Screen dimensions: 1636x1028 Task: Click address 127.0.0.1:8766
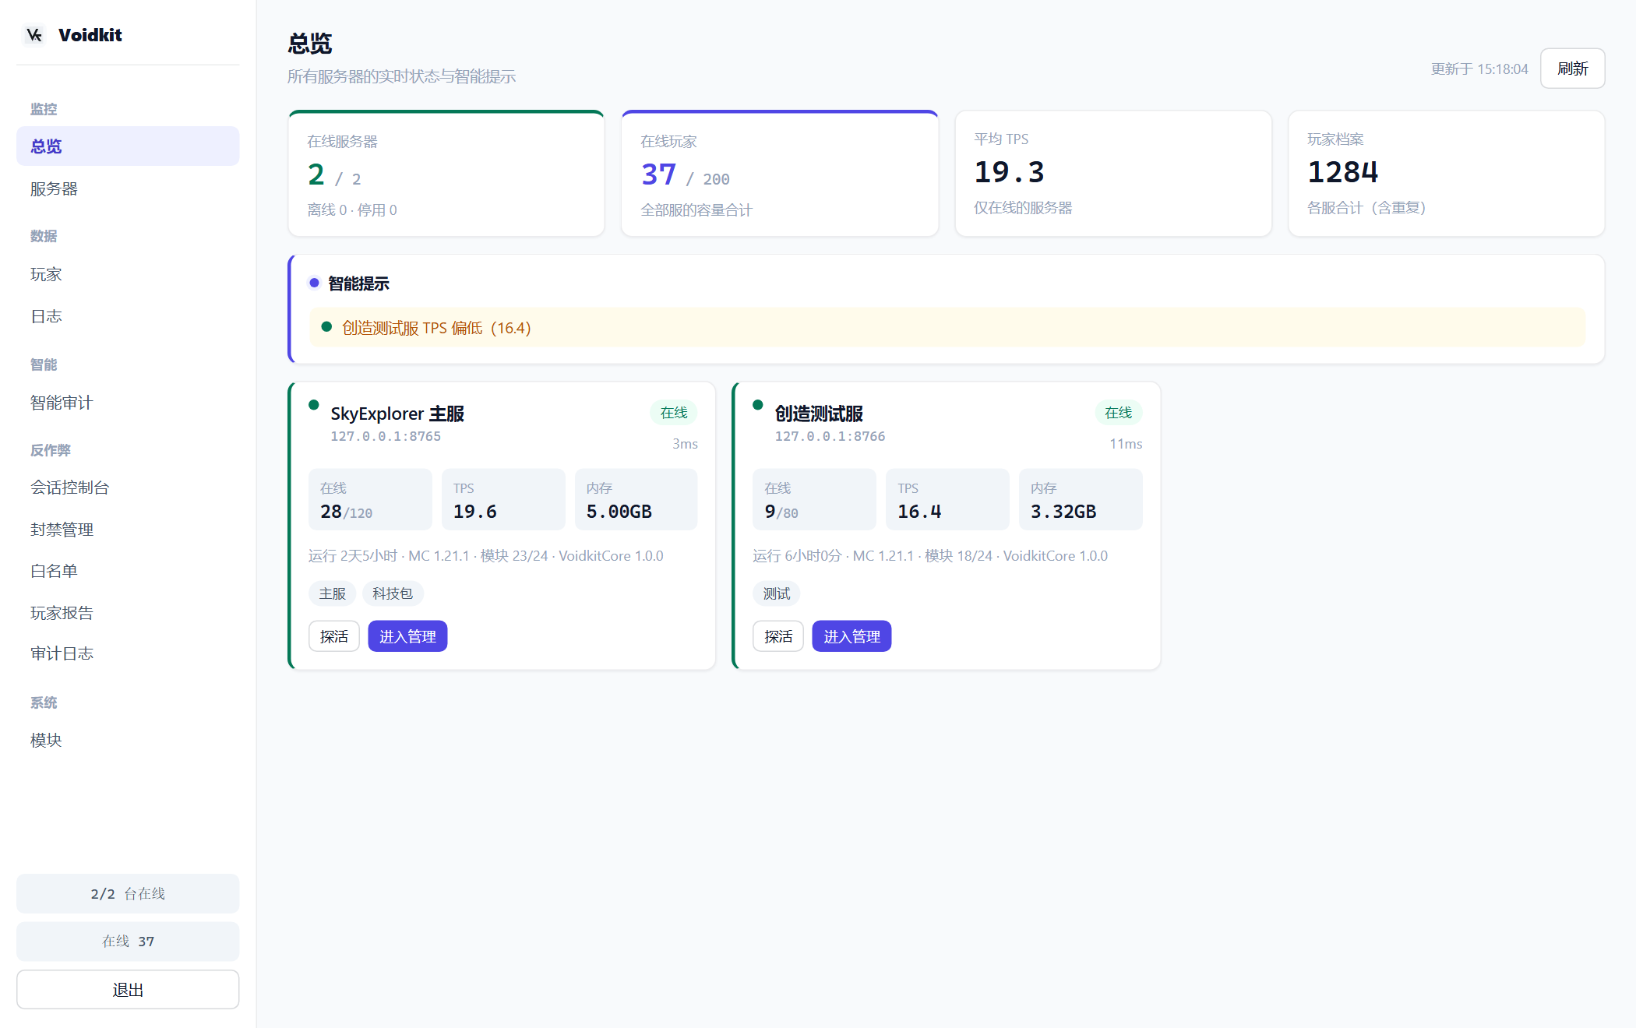(x=830, y=436)
